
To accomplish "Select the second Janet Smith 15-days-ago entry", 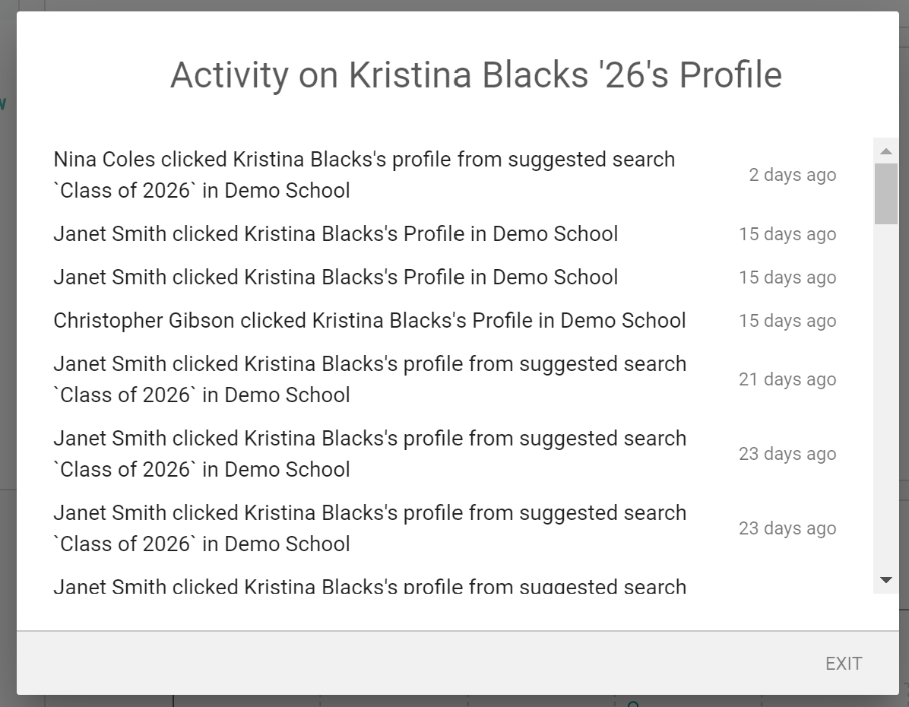I will click(x=335, y=277).
